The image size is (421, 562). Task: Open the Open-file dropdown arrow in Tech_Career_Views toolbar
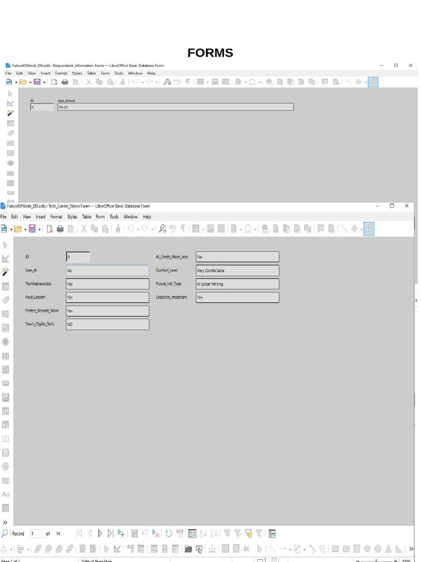click(x=25, y=229)
